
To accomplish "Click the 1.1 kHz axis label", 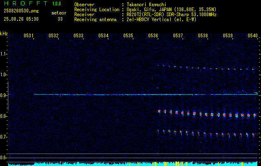I will coord(4,54).
